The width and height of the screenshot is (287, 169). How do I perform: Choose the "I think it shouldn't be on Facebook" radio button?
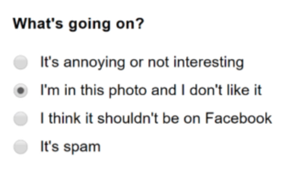(x=21, y=118)
